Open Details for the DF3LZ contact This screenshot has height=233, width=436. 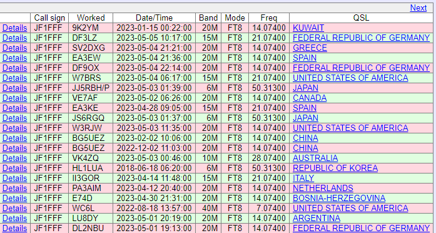point(15,38)
